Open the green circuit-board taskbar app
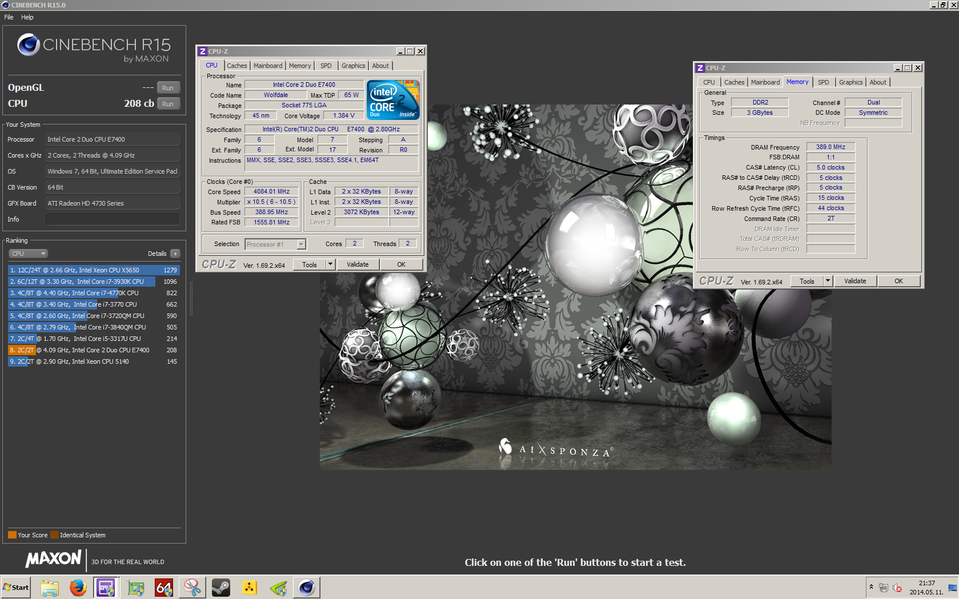This screenshot has width=959, height=599. pyautogui.click(x=136, y=588)
